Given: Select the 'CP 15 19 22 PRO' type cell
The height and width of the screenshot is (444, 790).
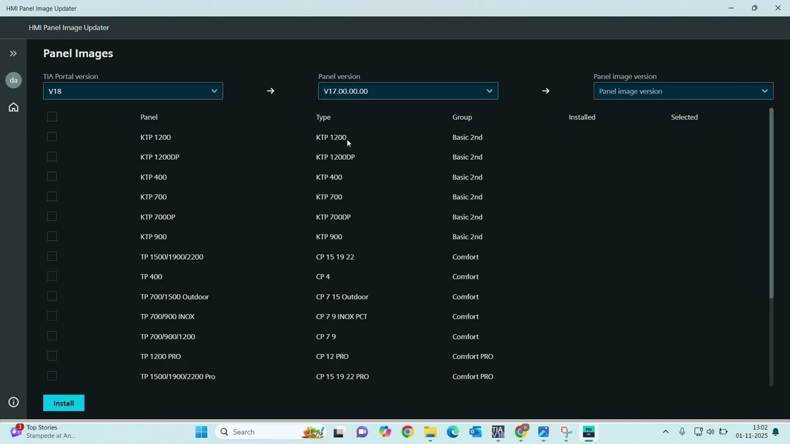Looking at the screenshot, I should (343, 376).
